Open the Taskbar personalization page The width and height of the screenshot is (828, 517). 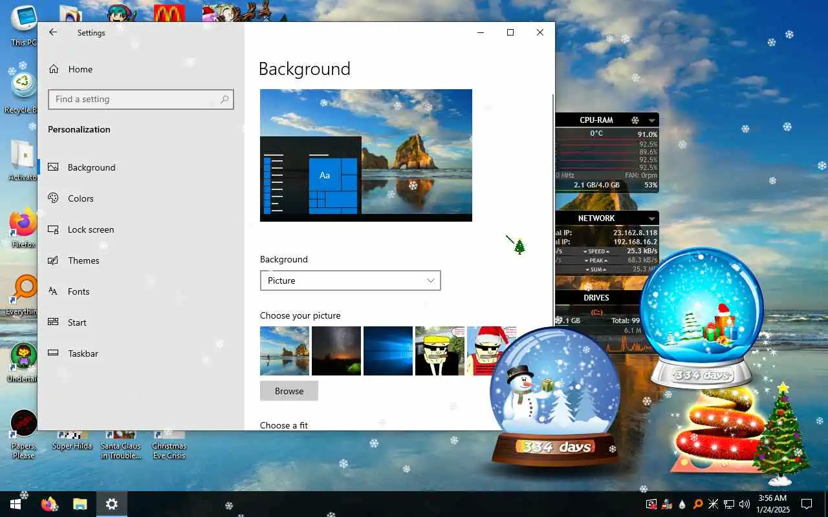point(140,353)
